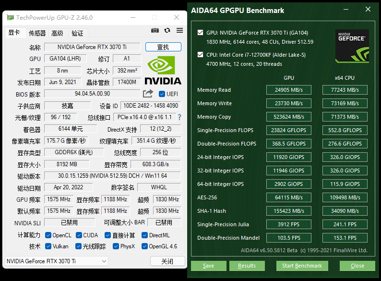
Task: Open the 高级 tab
Action: 58,33
